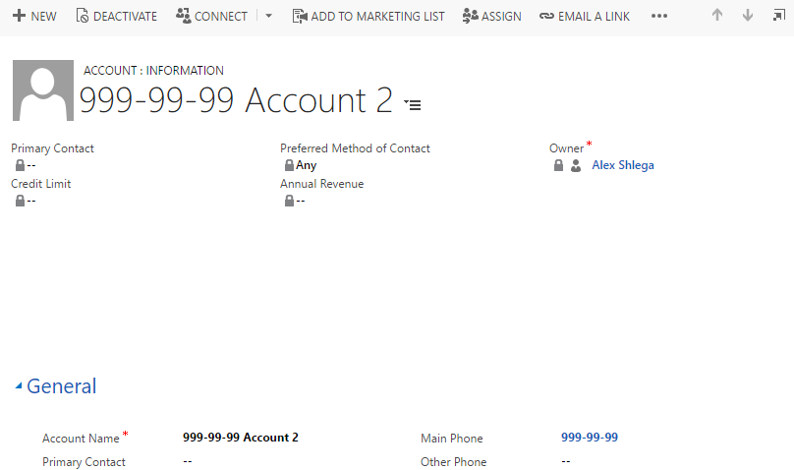The width and height of the screenshot is (794, 470).
Task: Click the New record plus icon
Action: (19, 16)
